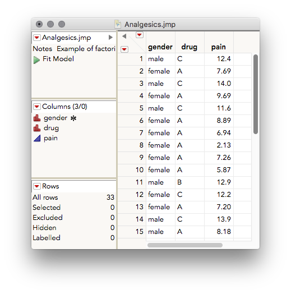The width and height of the screenshot is (291, 294).
Task: Click gender cell female in row 2
Action: point(159,71)
